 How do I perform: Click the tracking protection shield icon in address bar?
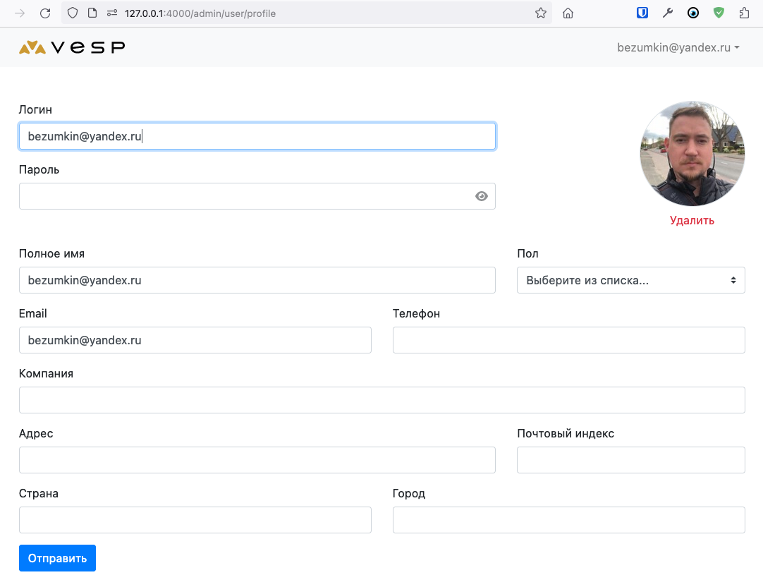click(x=72, y=13)
